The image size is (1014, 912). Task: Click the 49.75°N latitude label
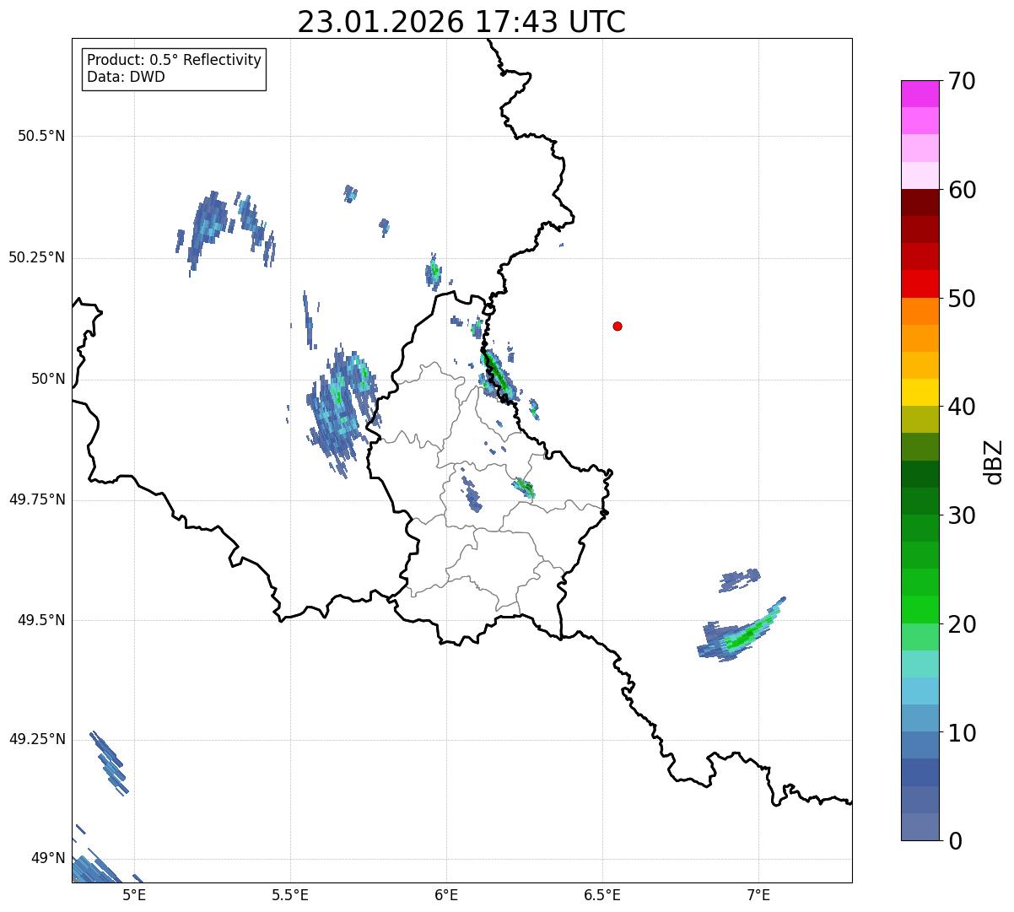pyautogui.click(x=37, y=499)
